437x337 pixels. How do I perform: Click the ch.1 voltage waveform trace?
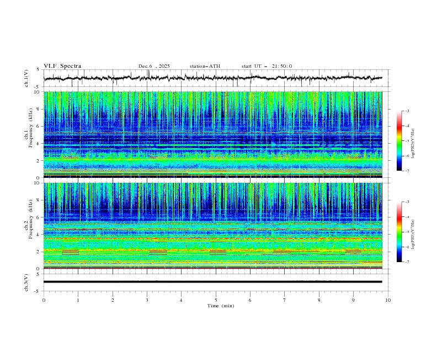pyautogui.click(x=212, y=78)
